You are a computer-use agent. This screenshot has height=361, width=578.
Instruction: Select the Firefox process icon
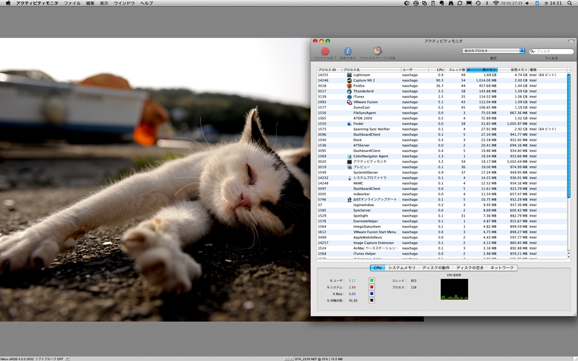tap(349, 85)
